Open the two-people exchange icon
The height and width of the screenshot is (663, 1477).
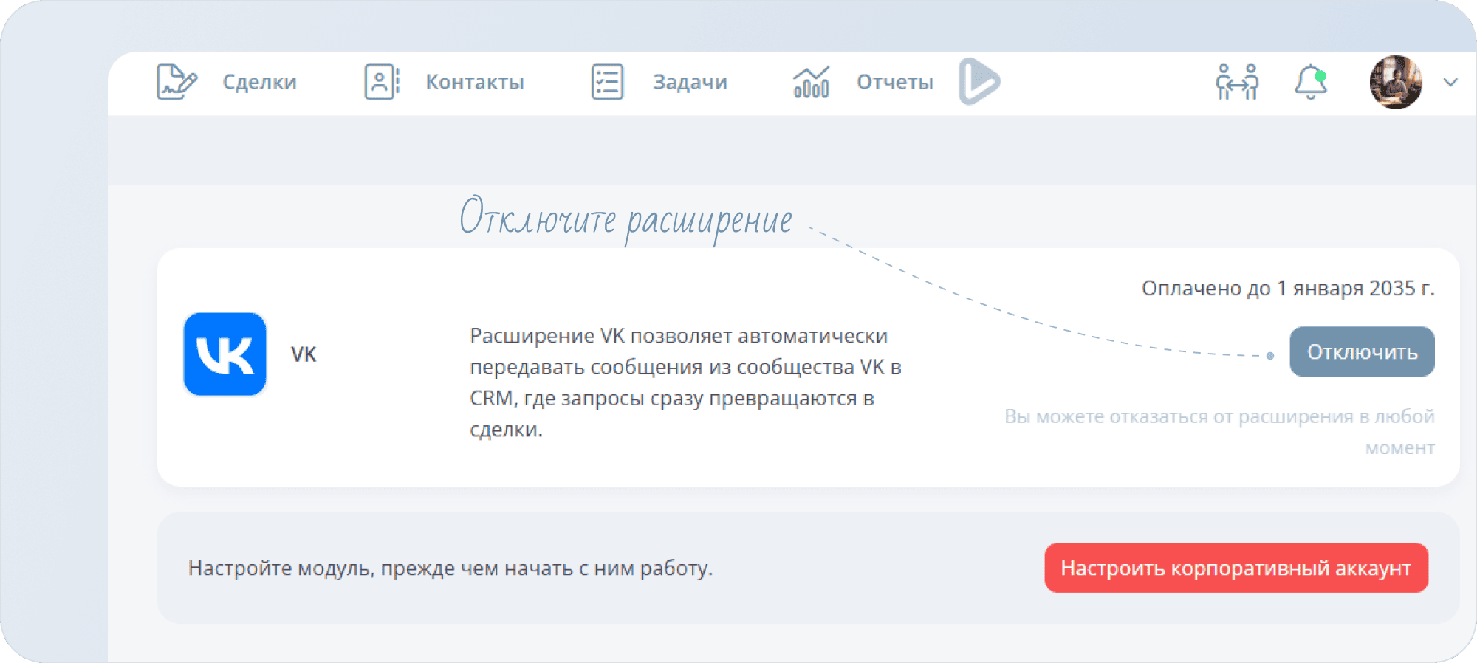pyautogui.click(x=1237, y=82)
